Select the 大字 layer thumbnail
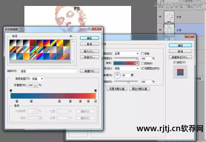The width and height of the screenshot is (206, 142). (169, 17)
